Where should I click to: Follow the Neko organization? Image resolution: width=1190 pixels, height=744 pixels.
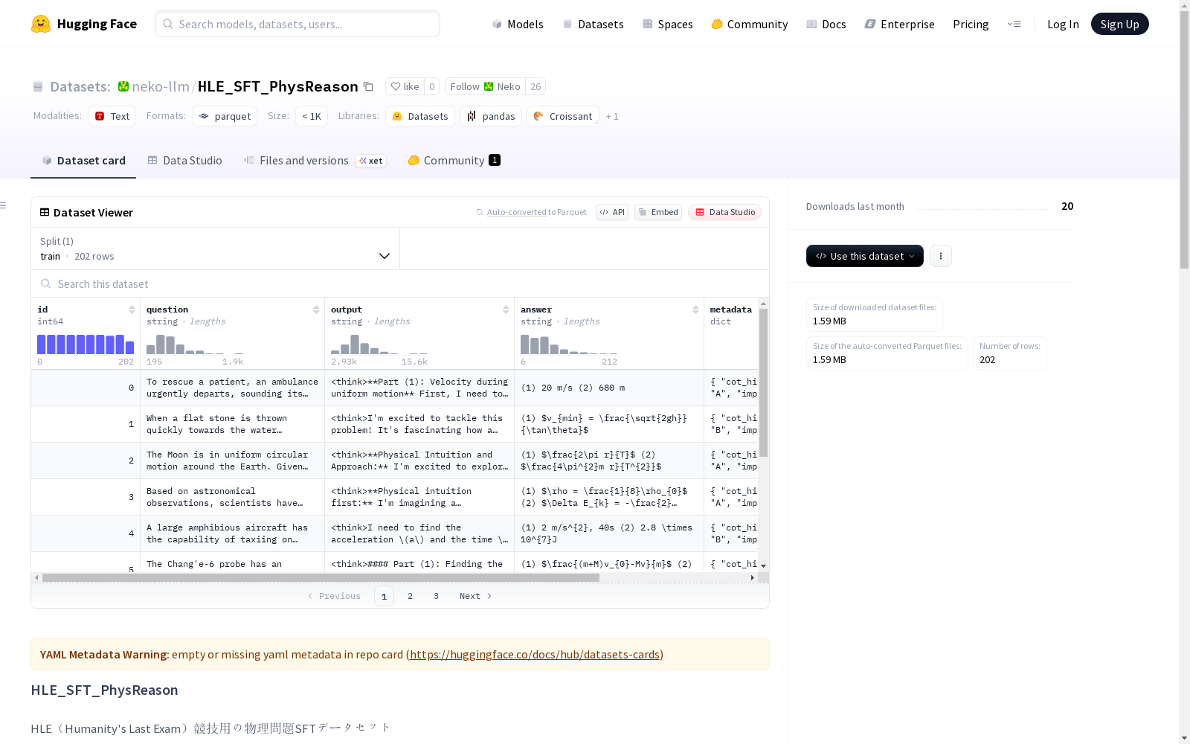pos(486,86)
